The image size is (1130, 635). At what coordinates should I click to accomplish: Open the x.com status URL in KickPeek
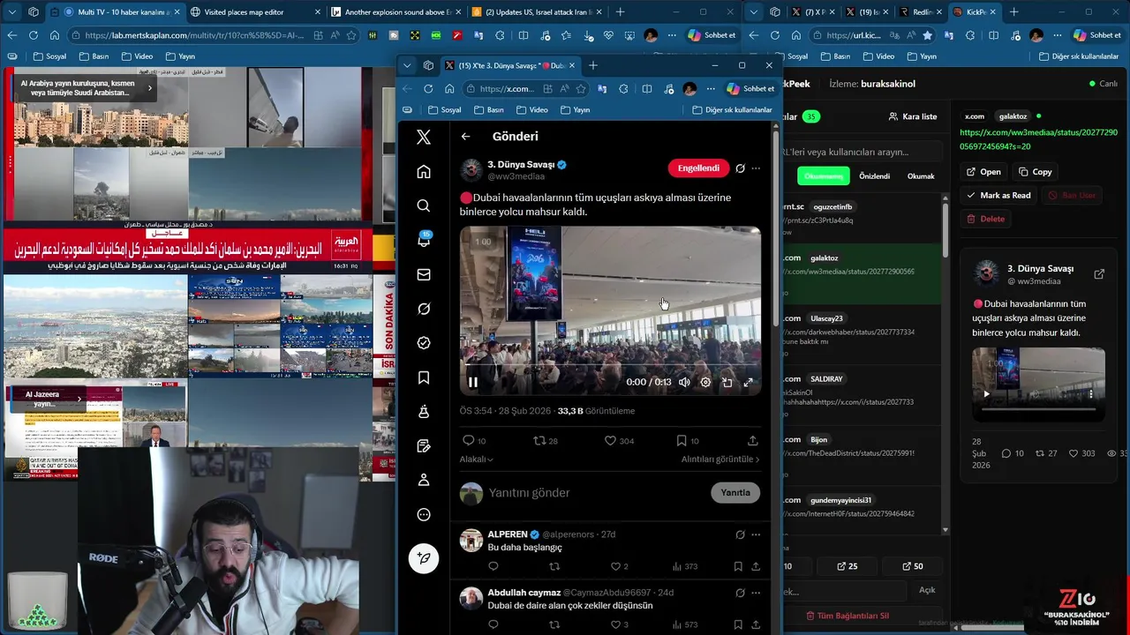[1038, 139]
